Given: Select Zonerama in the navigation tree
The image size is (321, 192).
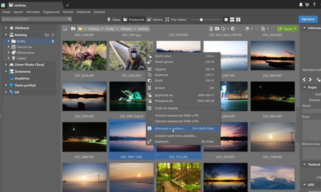Looking at the screenshot, I should [x=23, y=71].
